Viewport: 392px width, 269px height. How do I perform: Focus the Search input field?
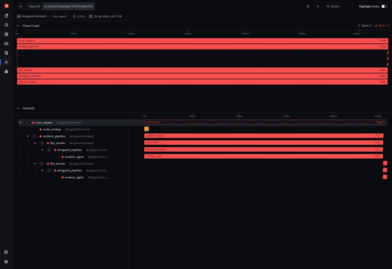click(x=339, y=6)
